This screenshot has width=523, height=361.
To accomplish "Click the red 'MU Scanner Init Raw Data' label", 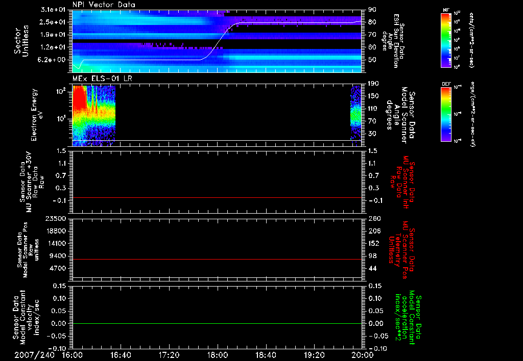I will click(x=402, y=182).
